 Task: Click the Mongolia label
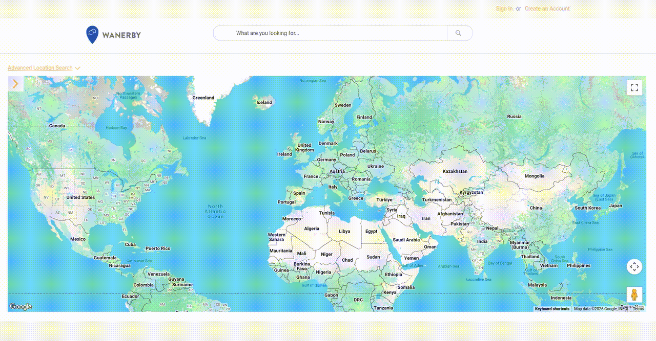click(x=535, y=176)
